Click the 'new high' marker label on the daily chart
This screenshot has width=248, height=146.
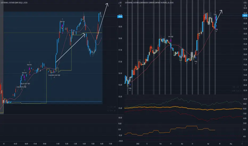pyautogui.click(x=171, y=36)
